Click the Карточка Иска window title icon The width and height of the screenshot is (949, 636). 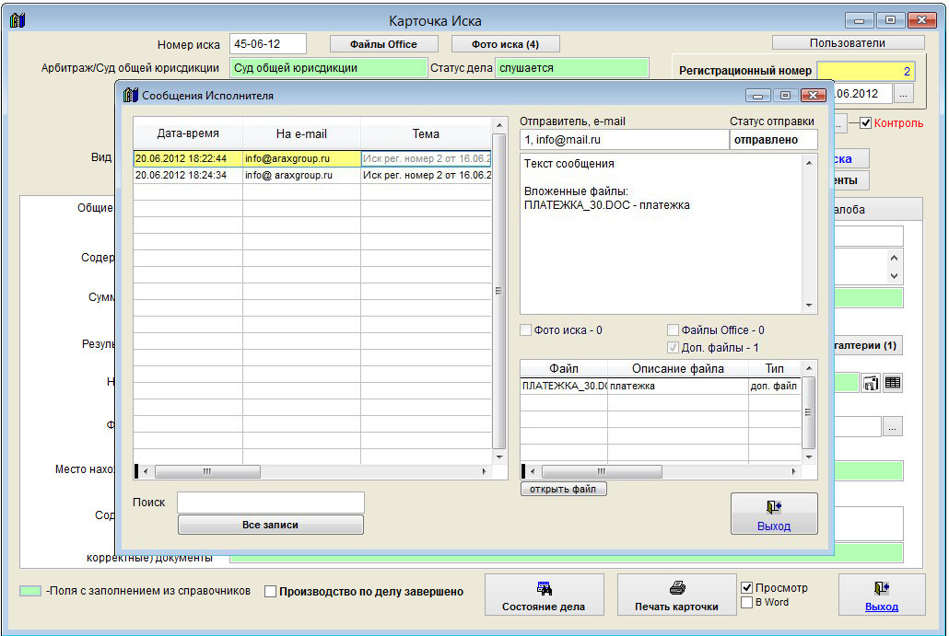pyautogui.click(x=17, y=20)
